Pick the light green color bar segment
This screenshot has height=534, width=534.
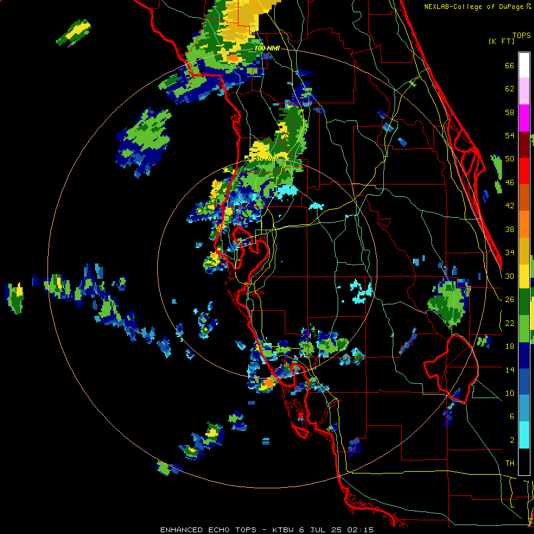coord(524,329)
